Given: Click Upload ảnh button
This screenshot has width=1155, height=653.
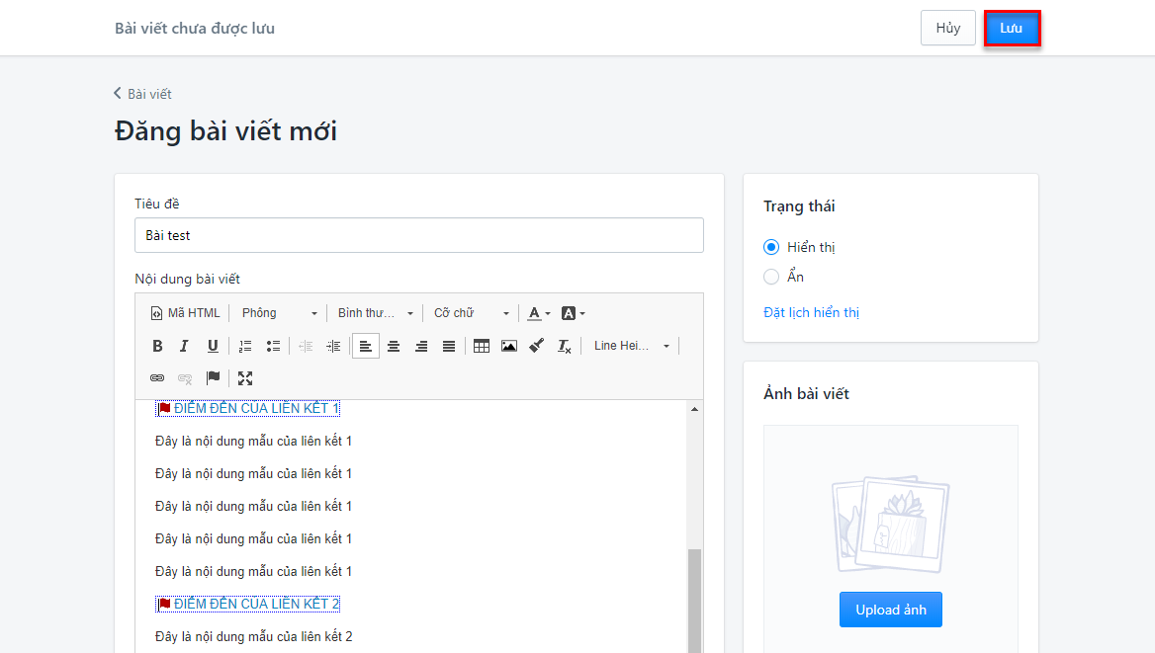Looking at the screenshot, I should tap(891, 610).
